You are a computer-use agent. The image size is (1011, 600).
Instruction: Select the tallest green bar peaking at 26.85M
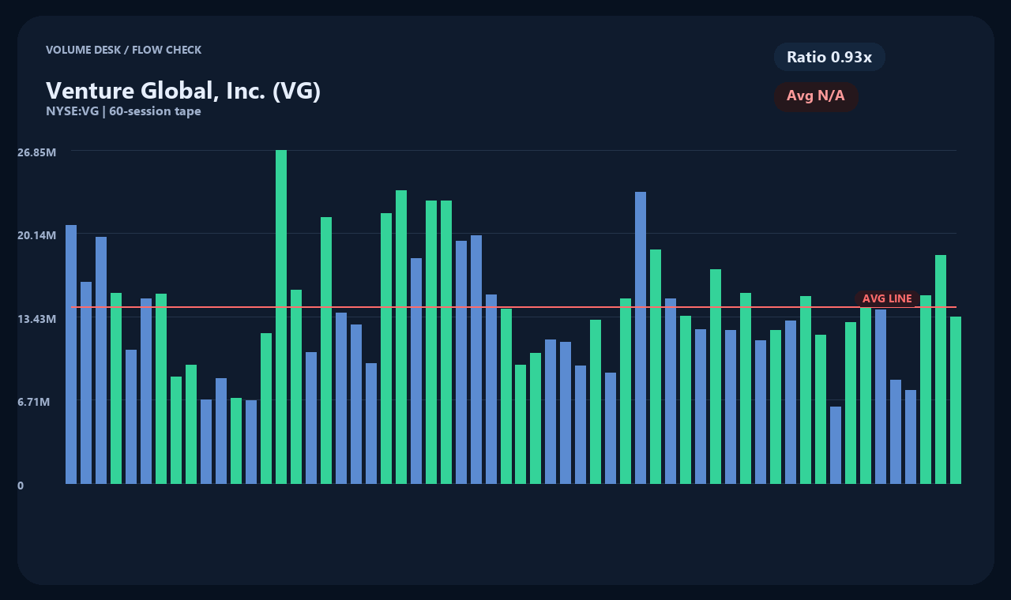coord(281,317)
